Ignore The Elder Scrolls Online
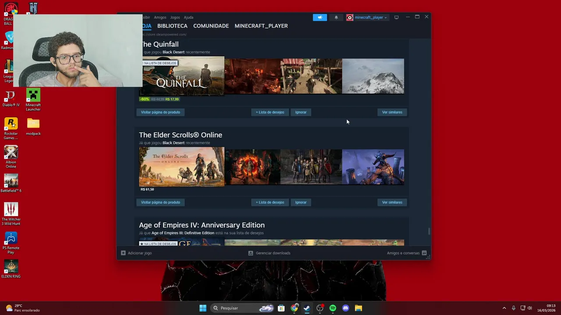This screenshot has height=315, width=561. point(301,202)
